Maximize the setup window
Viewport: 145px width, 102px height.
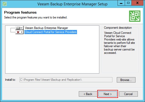(x=128, y=3)
